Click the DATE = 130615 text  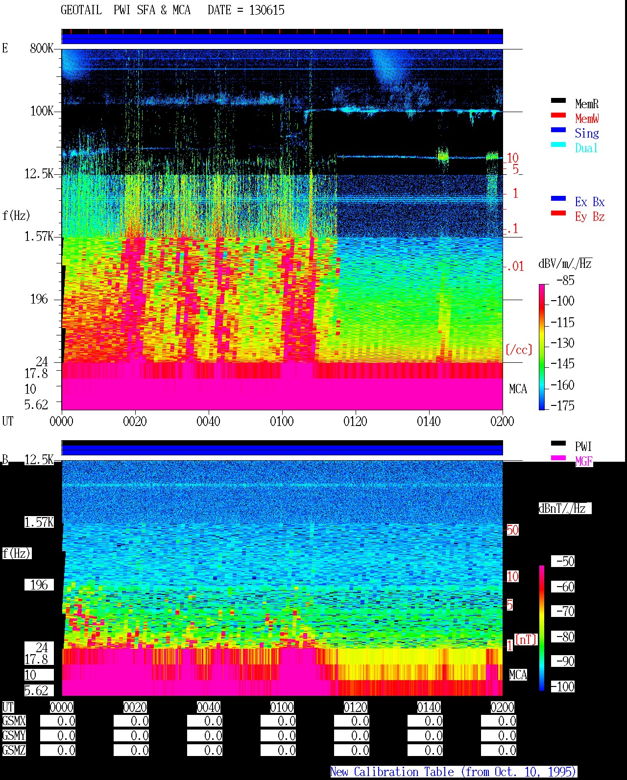click(x=246, y=10)
